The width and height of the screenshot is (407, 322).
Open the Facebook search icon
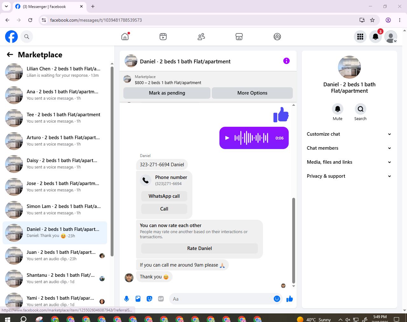tap(27, 37)
